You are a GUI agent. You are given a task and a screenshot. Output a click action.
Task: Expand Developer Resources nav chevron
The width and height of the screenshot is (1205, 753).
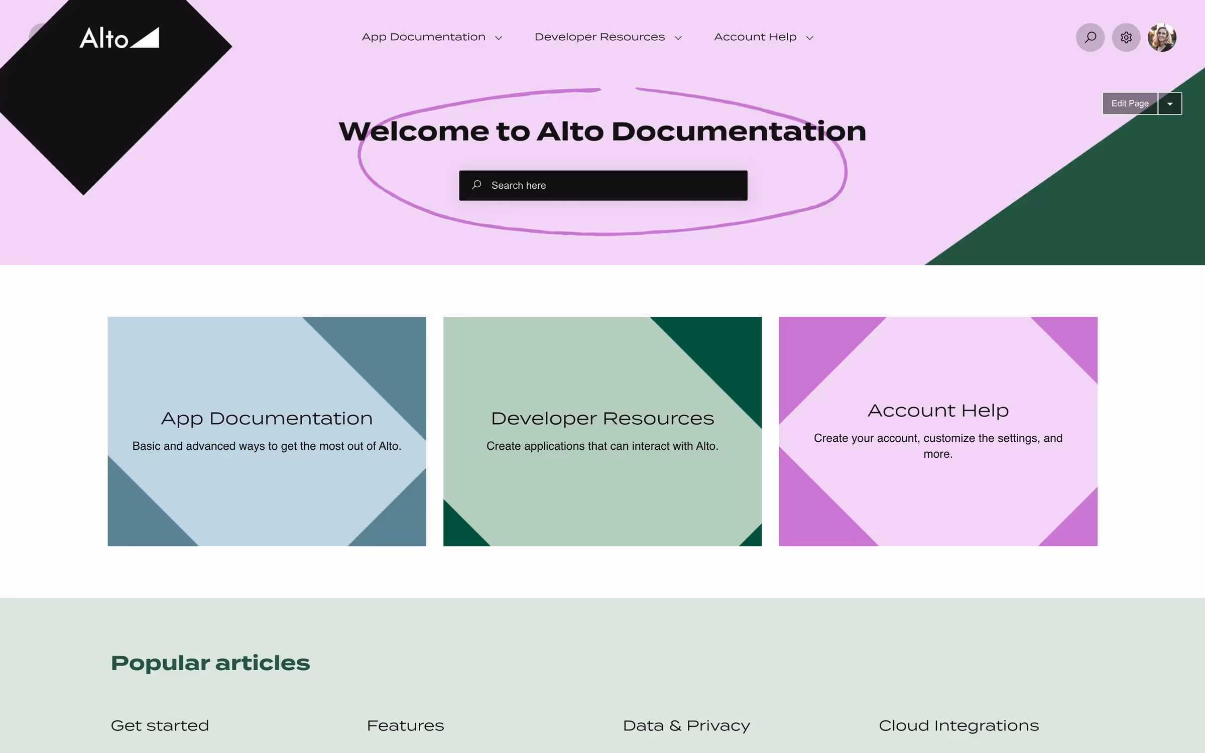pyautogui.click(x=678, y=38)
